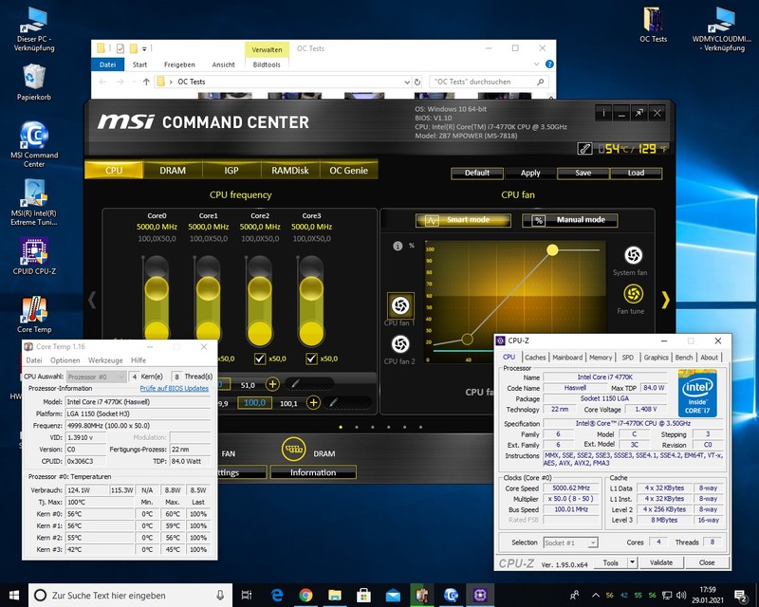Click the pencil icon in the ratio row
759x607 pixels.
(295, 384)
